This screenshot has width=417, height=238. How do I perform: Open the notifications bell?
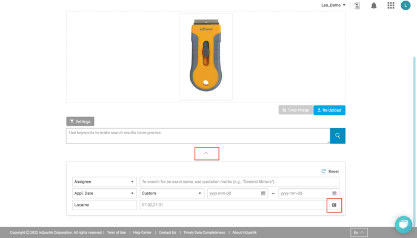click(373, 5)
